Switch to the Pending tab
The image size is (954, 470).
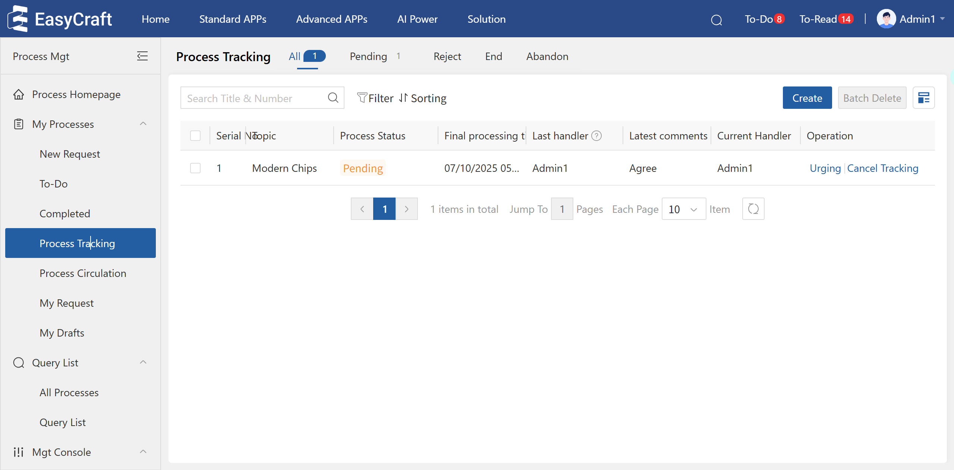[x=368, y=56]
